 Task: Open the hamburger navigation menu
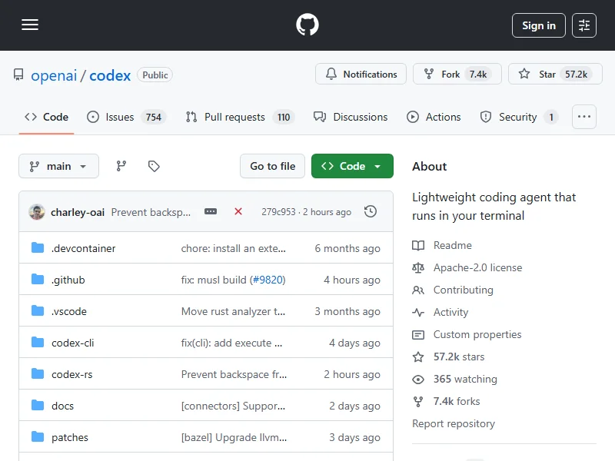[x=30, y=25]
